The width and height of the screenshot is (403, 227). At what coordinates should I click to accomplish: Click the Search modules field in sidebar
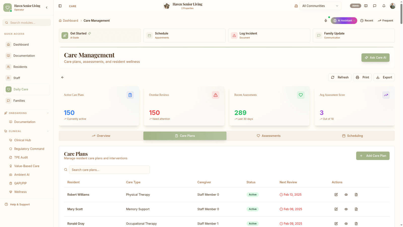click(x=27, y=22)
